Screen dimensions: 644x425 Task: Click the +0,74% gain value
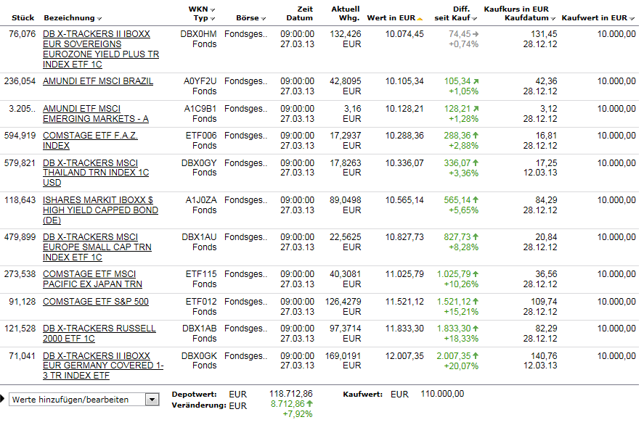click(464, 44)
